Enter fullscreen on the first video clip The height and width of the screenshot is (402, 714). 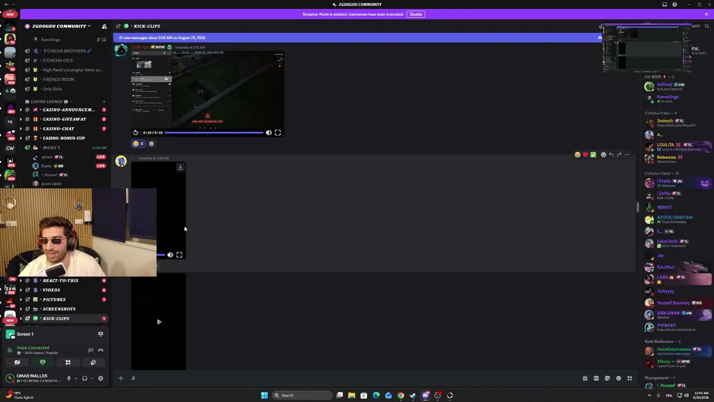coord(278,132)
